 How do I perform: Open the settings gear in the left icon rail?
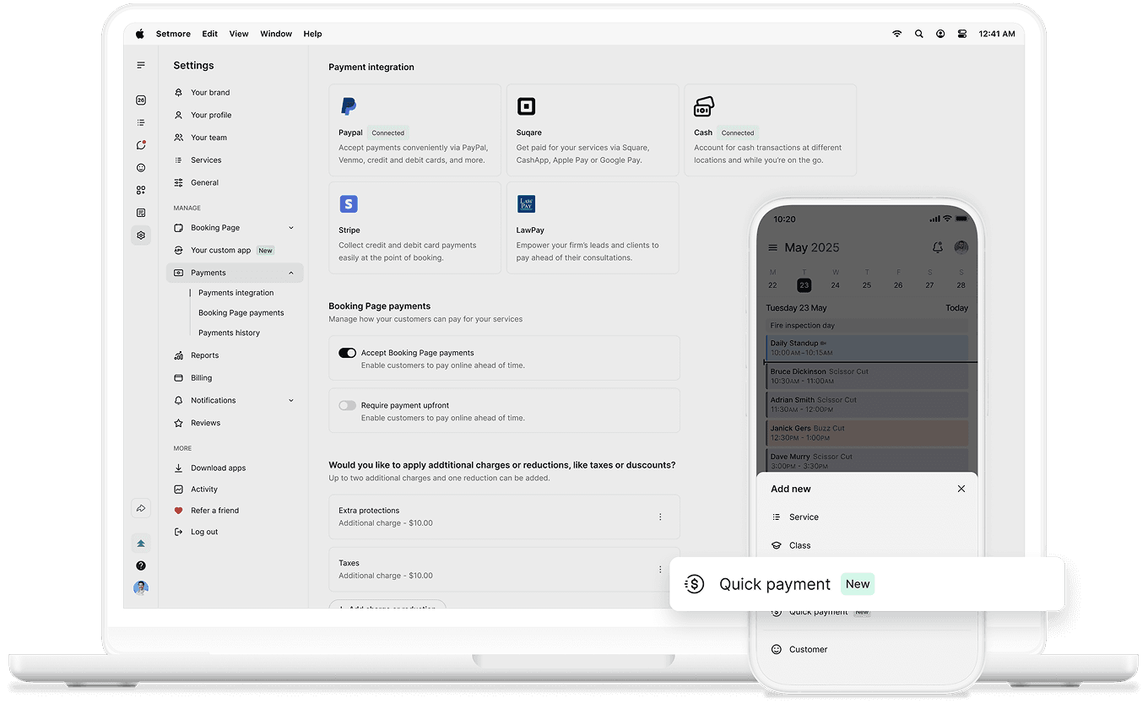(140, 235)
